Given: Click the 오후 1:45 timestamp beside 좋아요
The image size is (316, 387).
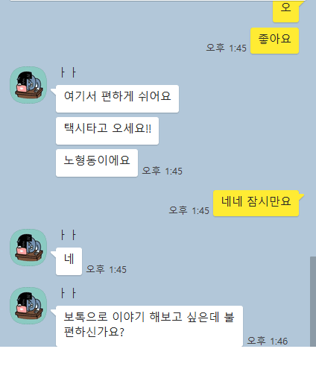Looking at the screenshot, I should 226,48.
